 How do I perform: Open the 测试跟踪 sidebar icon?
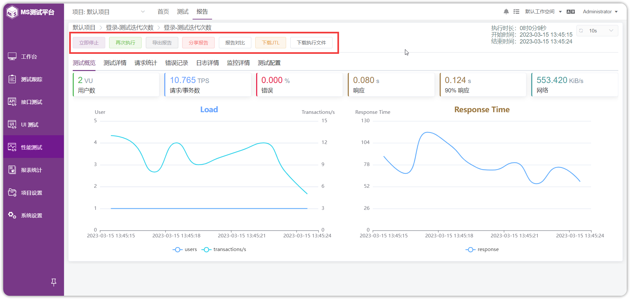(x=12, y=79)
